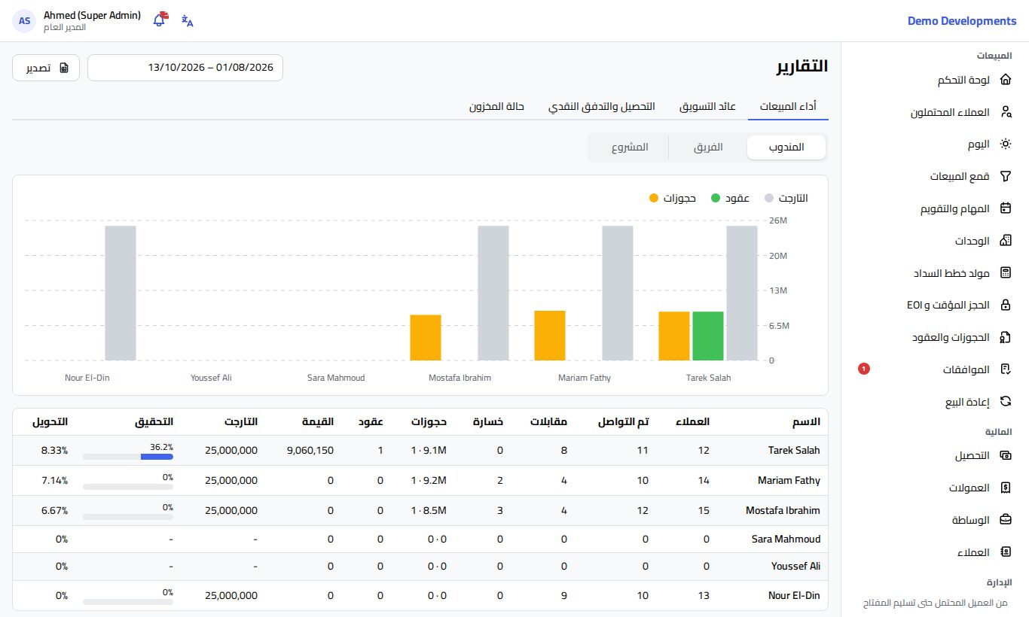1029x617 pixels.
Task: Click the funnel icon for قمع المبيعات
Action: tap(1005, 176)
